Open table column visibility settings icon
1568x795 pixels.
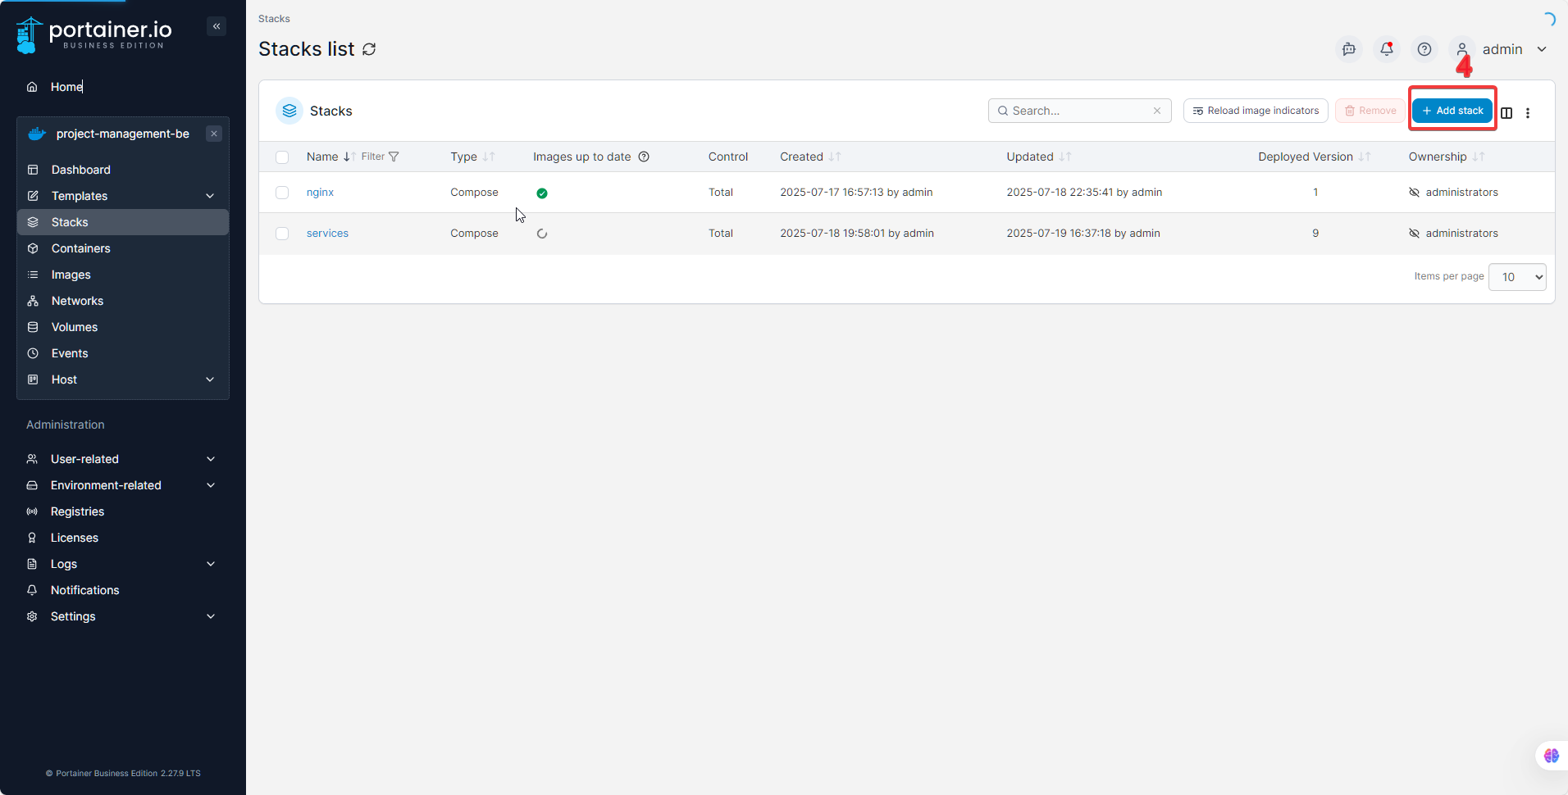(x=1506, y=113)
